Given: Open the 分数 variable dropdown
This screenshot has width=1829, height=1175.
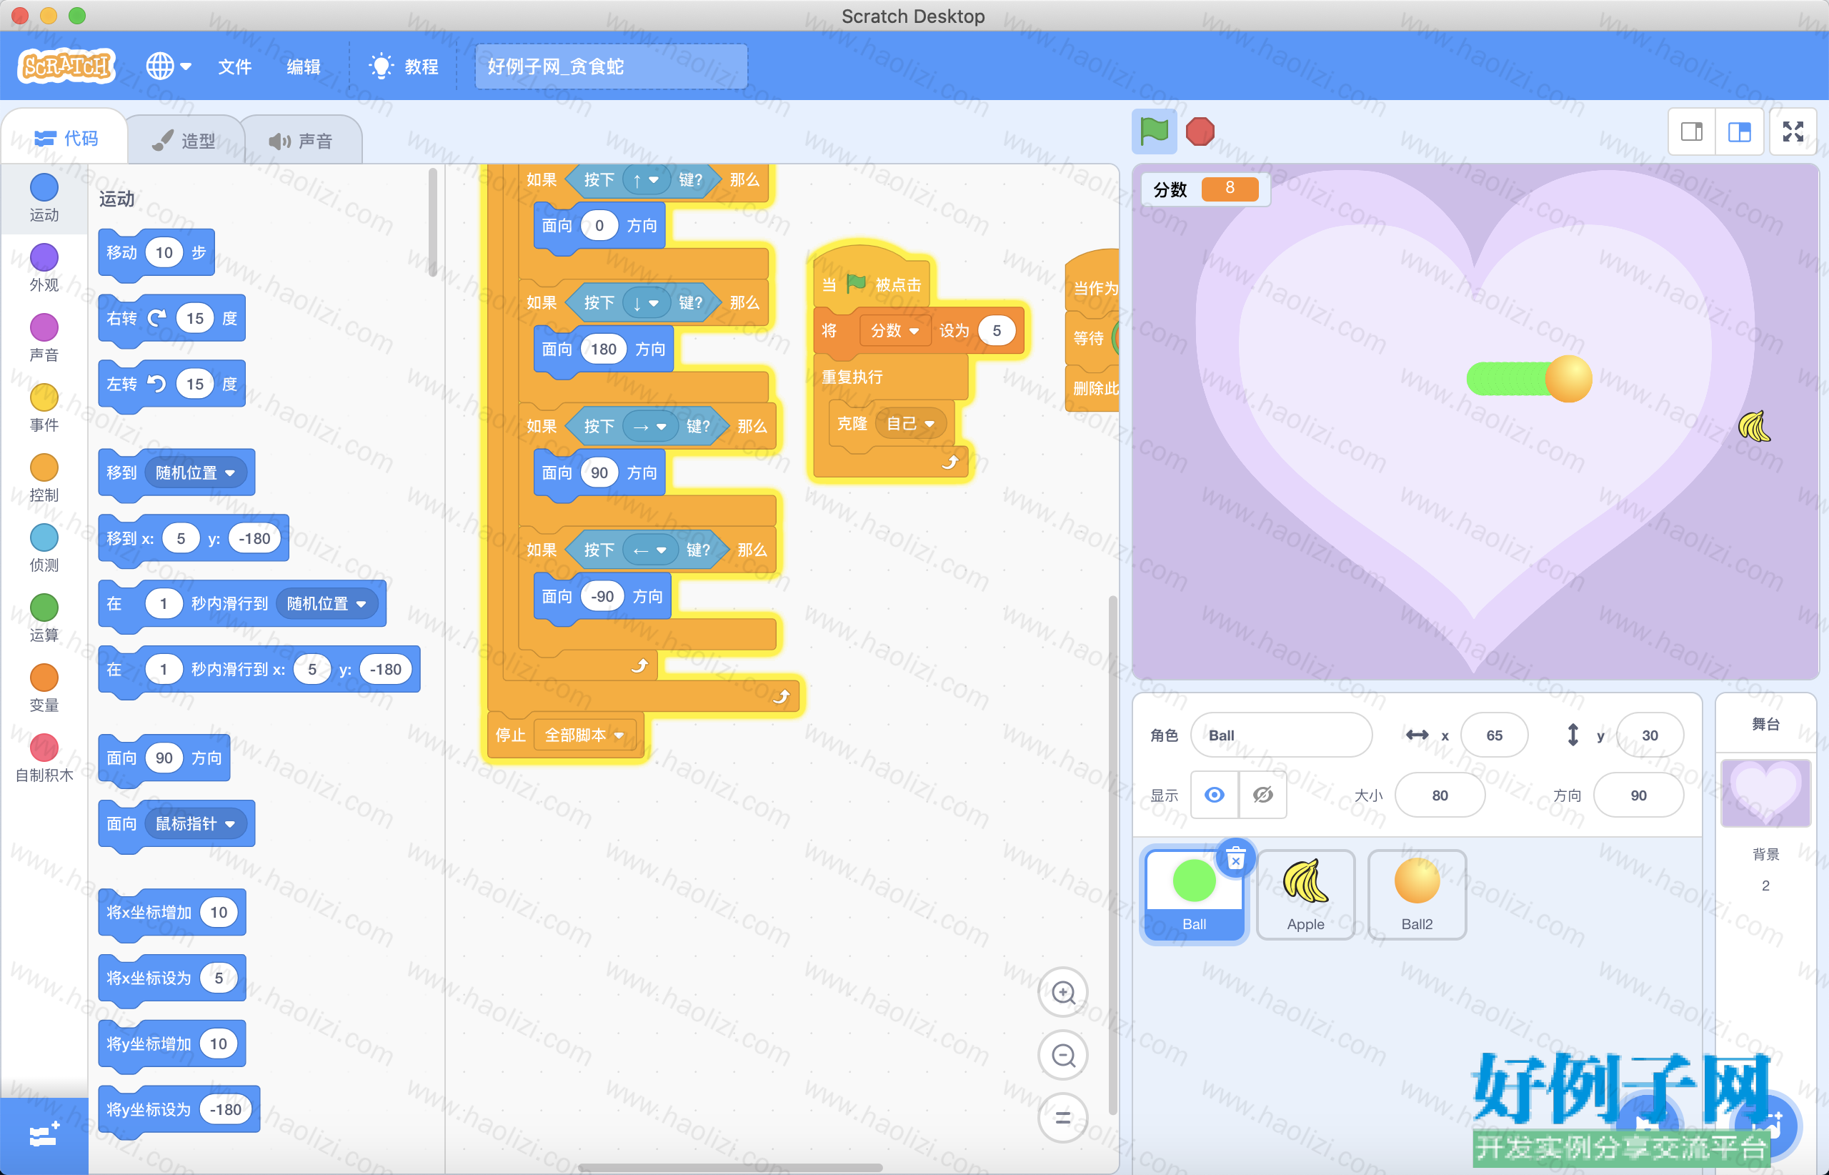Looking at the screenshot, I should (x=894, y=330).
